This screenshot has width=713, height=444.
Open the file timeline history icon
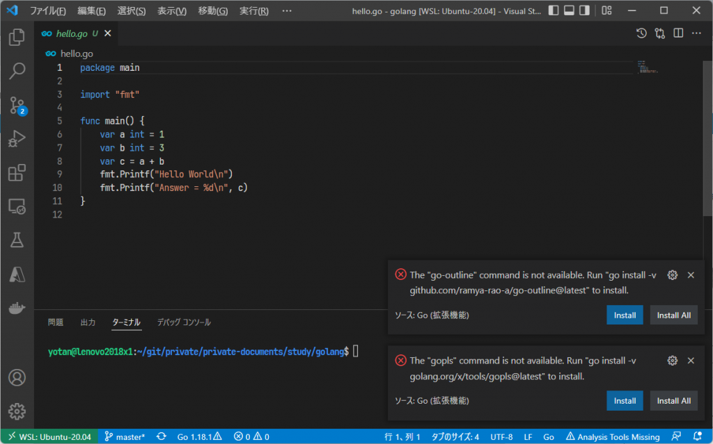point(641,33)
